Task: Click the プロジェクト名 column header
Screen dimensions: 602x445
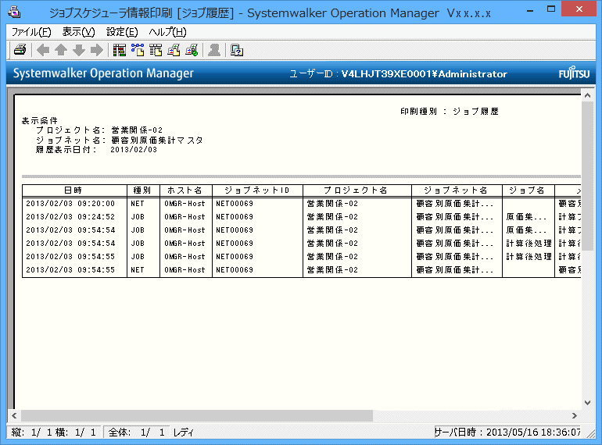Action: (x=357, y=190)
